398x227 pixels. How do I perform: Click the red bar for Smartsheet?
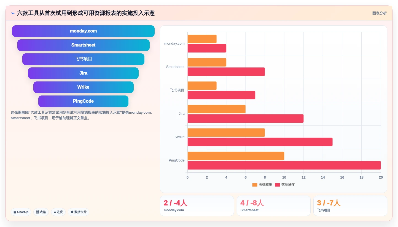pyautogui.click(x=226, y=72)
